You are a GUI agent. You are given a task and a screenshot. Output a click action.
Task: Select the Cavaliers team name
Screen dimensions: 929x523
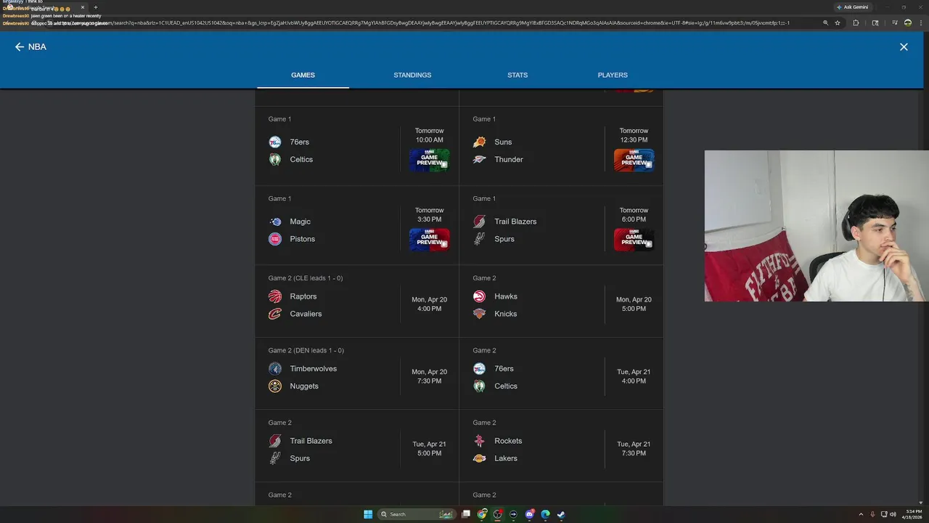coord(306,314)
